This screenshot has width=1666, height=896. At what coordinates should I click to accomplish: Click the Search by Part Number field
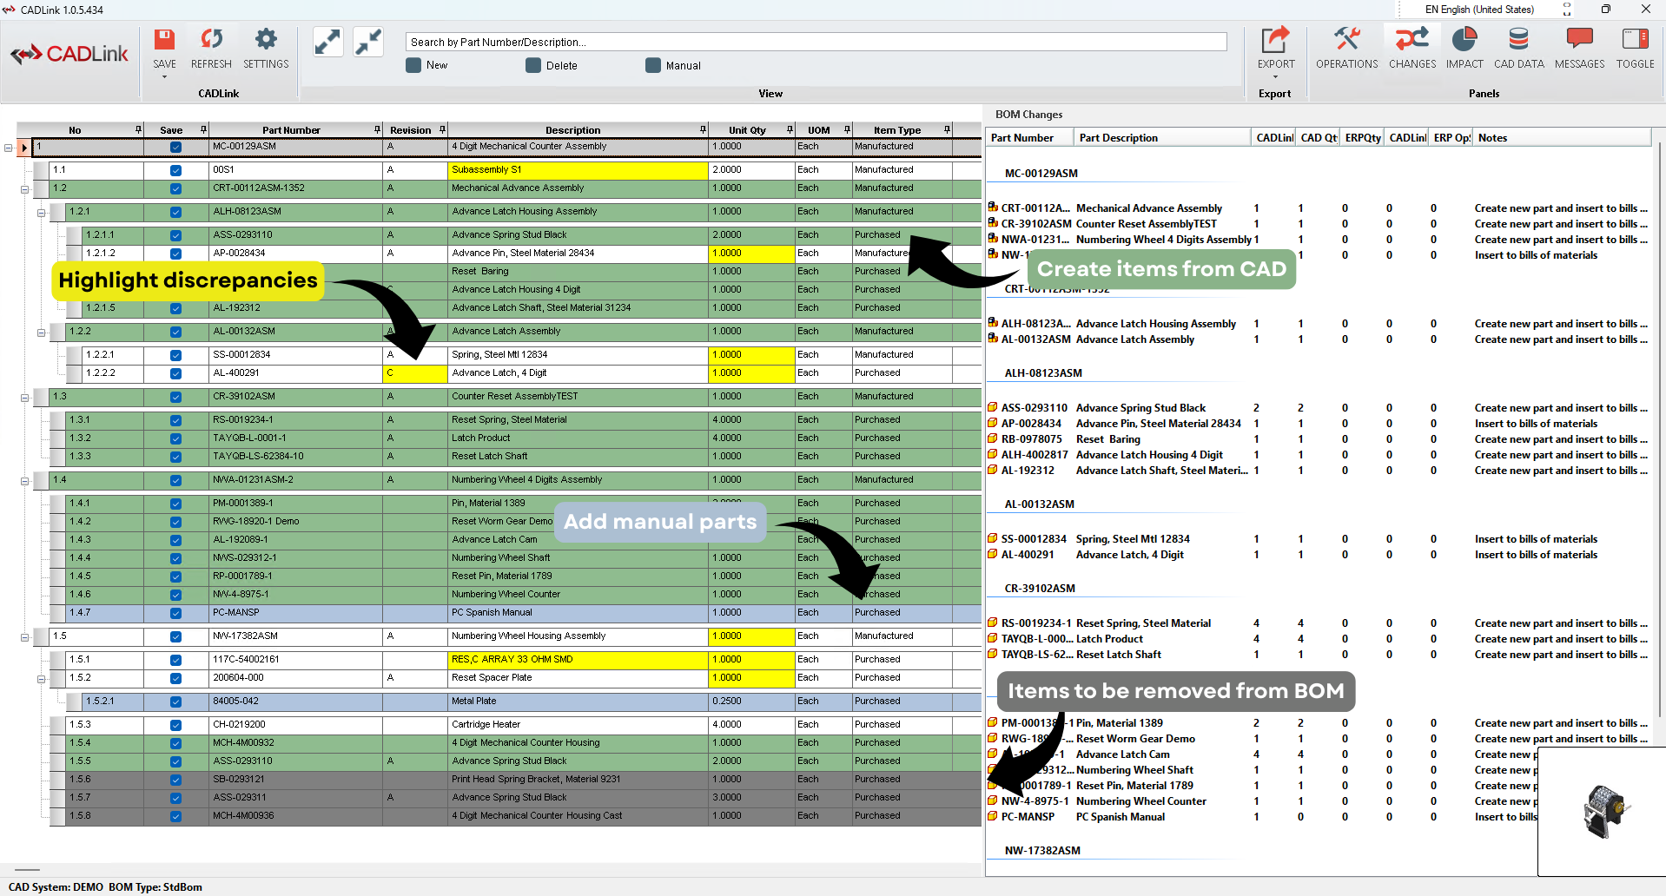(x=816, y=42)
